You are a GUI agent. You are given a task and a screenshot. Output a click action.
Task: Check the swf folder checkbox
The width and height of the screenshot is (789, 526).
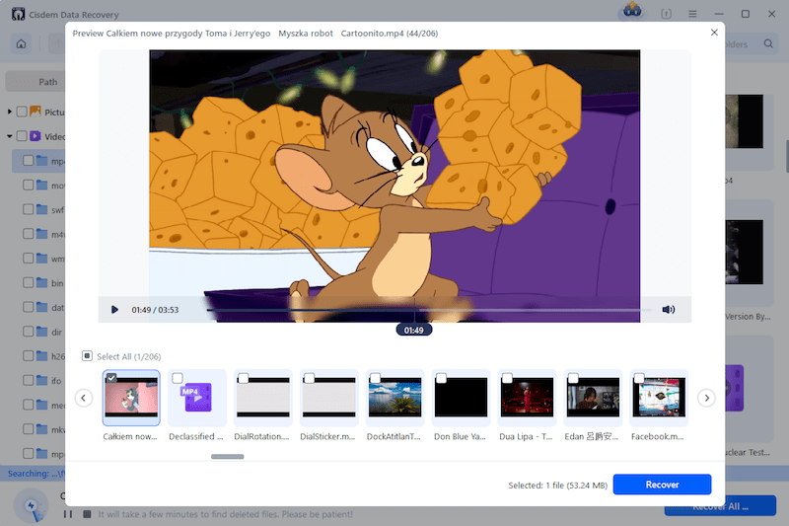[29, 209]
